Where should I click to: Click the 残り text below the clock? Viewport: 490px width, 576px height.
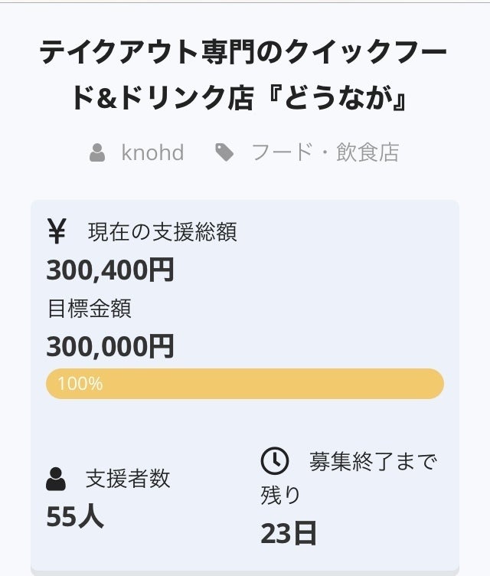pos(281,495)
